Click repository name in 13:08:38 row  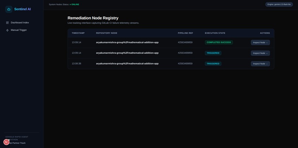[x=127, y=64]
